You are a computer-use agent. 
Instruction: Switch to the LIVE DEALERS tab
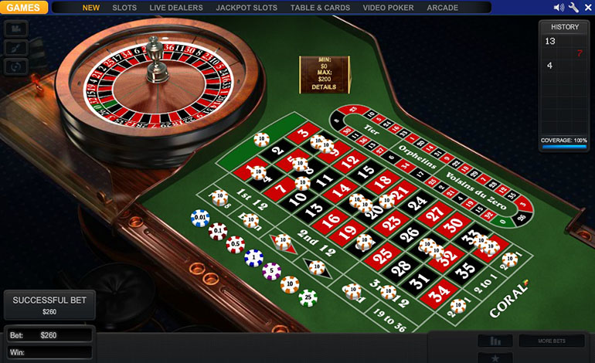pyautogui.click(x=176, y=8)
